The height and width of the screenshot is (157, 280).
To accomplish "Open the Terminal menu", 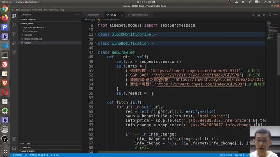I will 54,10.
